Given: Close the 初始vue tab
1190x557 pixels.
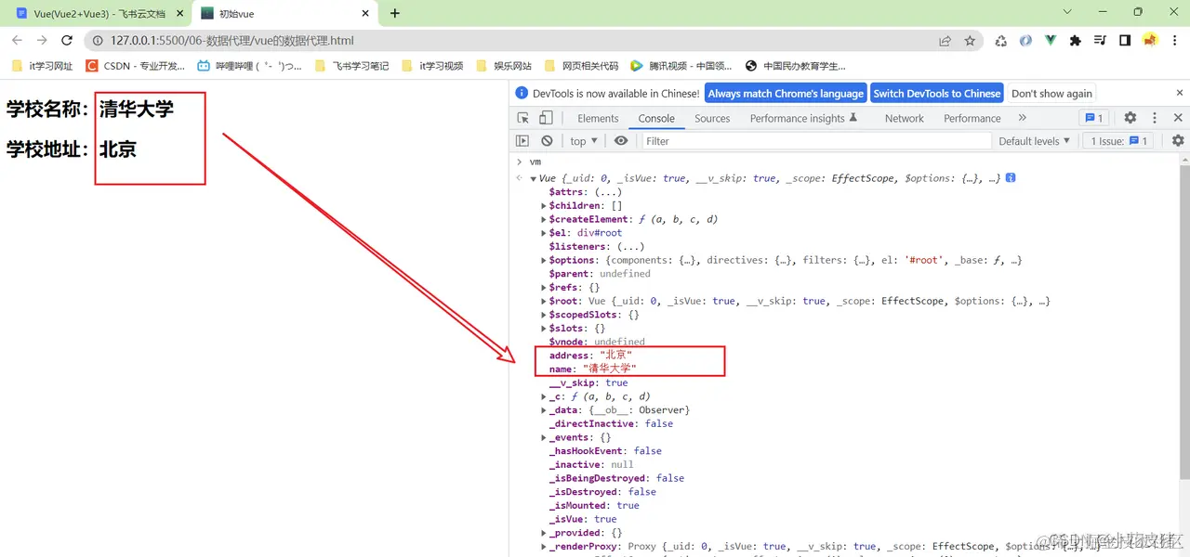Looking at the screenshot, I should click(x=365, y=14).
